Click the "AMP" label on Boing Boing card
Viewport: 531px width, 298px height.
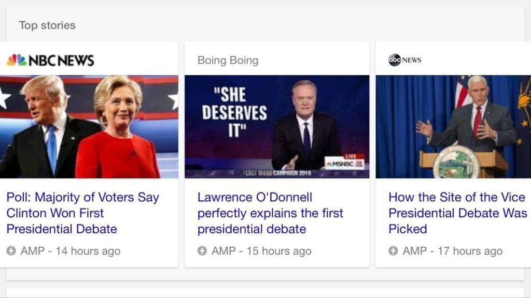tap(223, 251)
